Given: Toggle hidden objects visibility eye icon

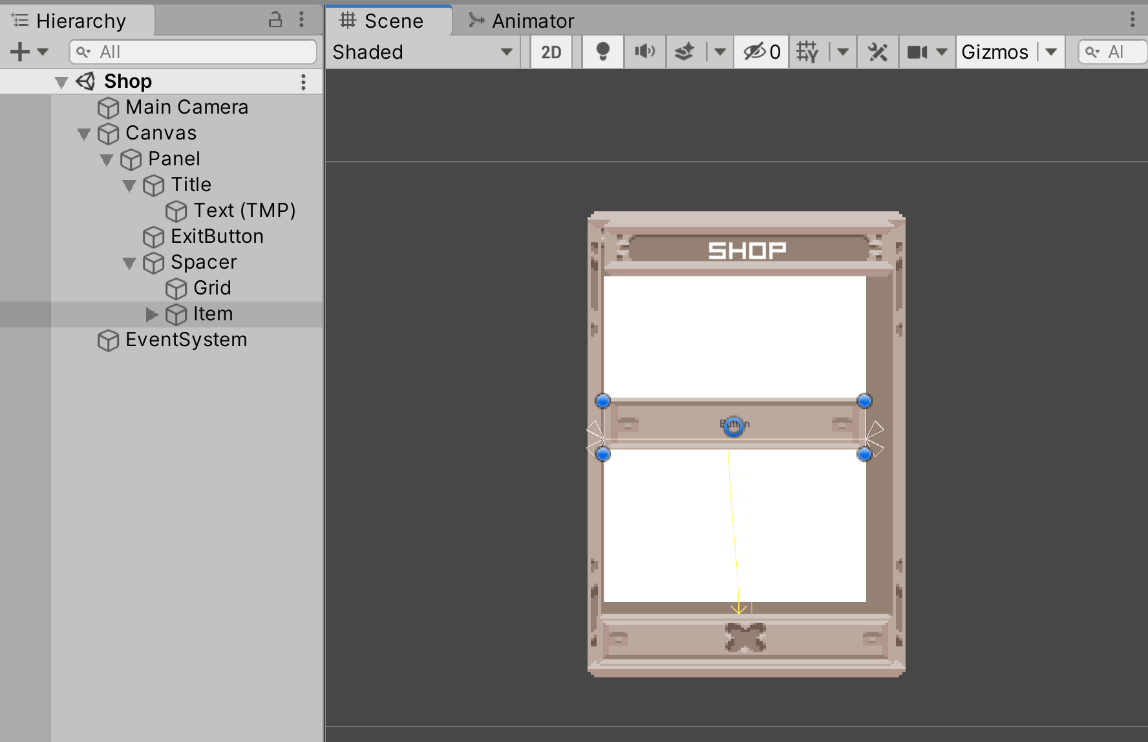Looking at the screenshot, I should (761, 52).
